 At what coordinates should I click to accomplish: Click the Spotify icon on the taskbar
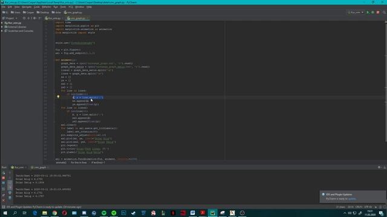point(104,213)
